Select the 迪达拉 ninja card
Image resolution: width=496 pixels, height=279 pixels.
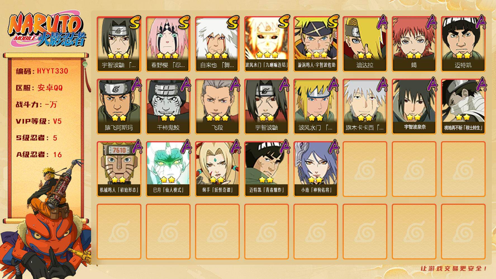click(x=365, y=44)
